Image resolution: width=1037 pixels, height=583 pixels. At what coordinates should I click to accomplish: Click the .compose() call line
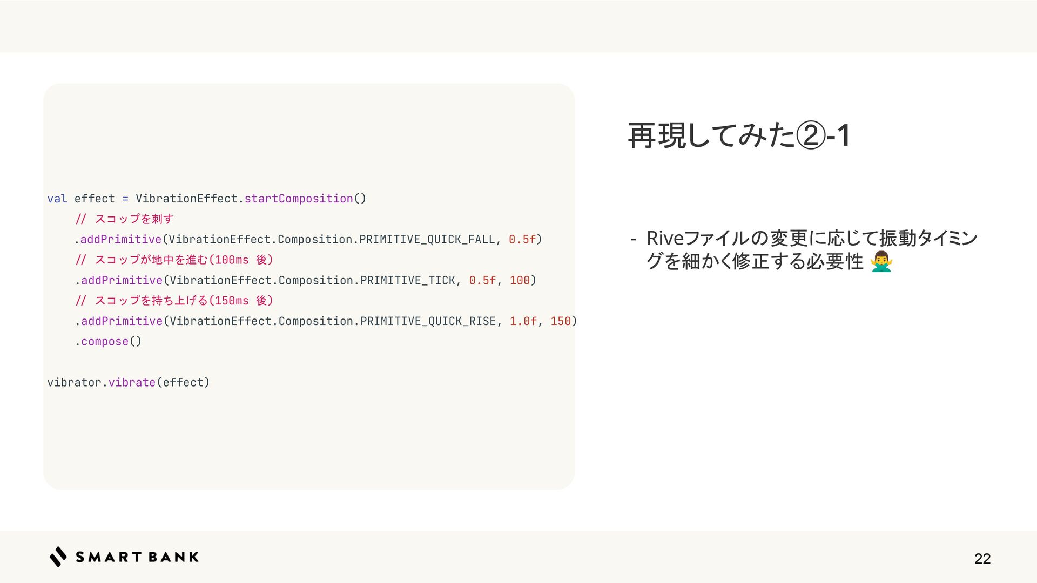pyautogui.click(x=108, y=342)
